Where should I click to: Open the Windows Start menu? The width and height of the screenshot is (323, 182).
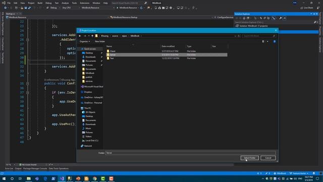point(4,178)
